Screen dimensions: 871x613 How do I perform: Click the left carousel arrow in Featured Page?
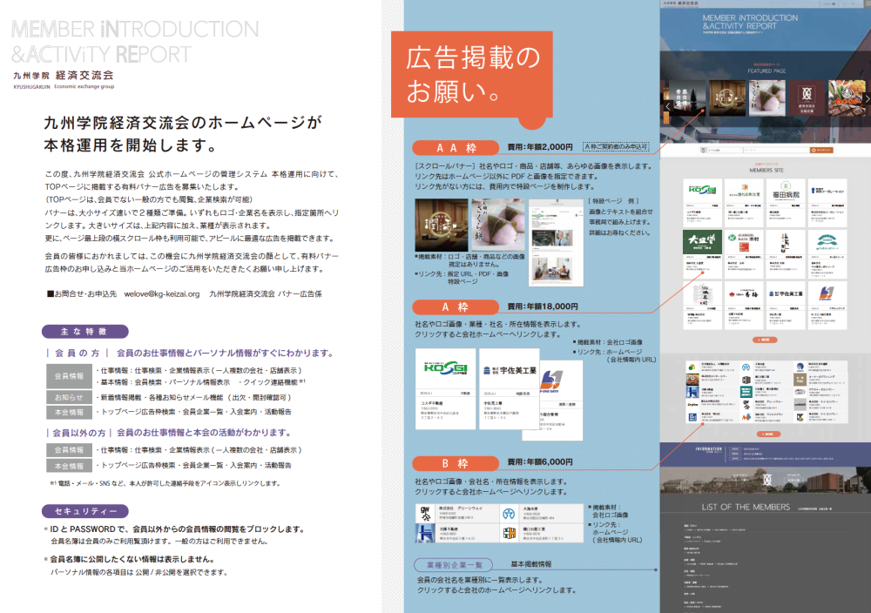(668, 106)
